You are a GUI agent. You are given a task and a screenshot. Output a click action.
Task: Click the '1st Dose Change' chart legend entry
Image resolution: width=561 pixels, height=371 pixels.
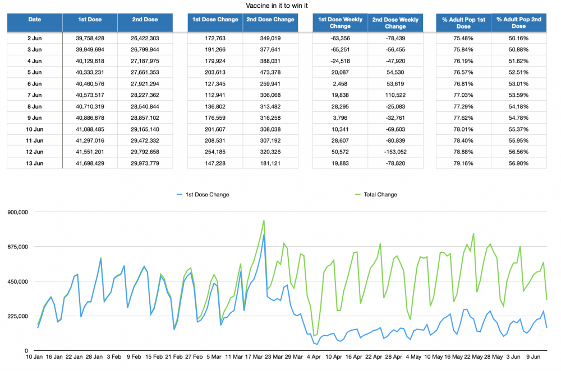(x=203, y=195)
